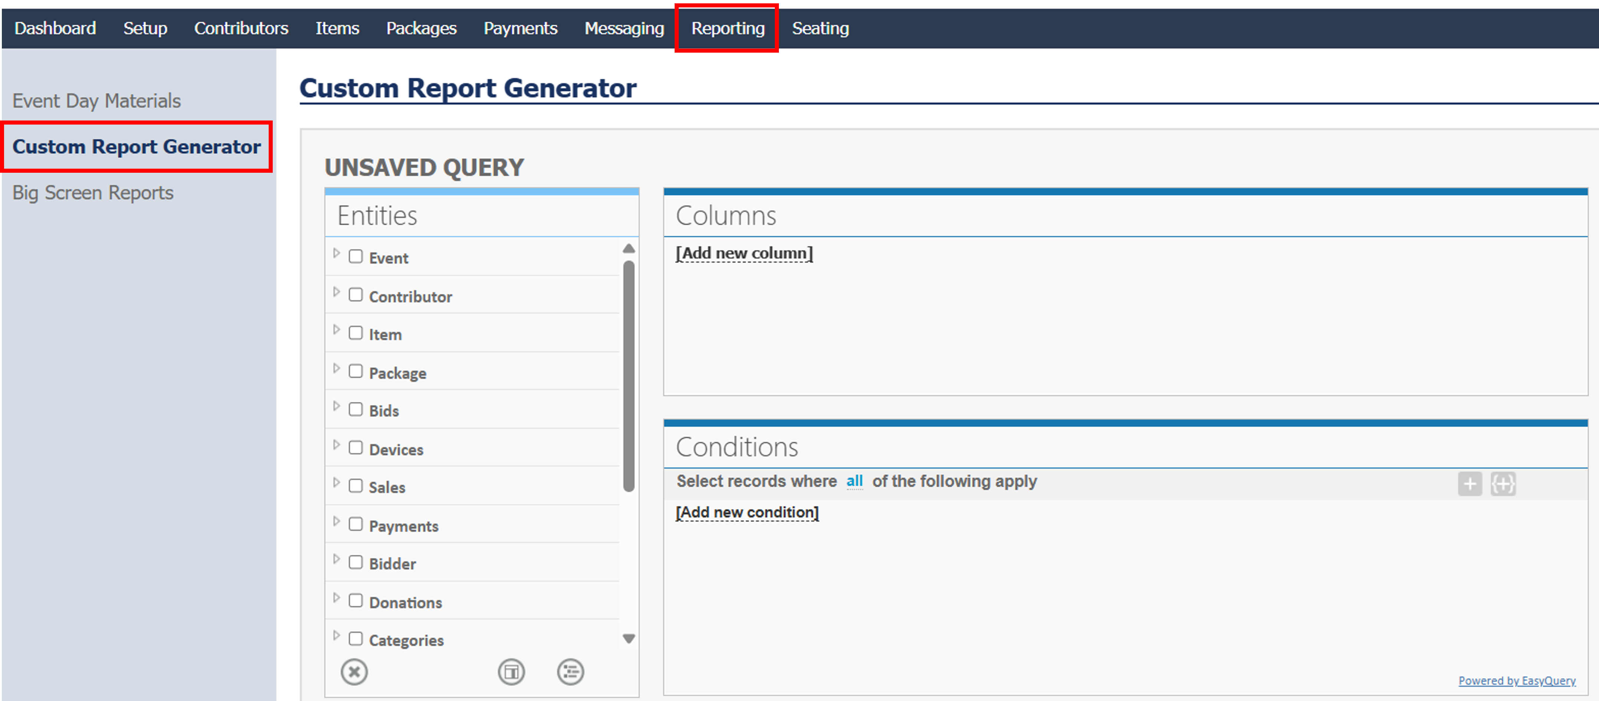Check the Contributor entity checkbox
The width and height of the screenshot is (1599, 701).
355,295
